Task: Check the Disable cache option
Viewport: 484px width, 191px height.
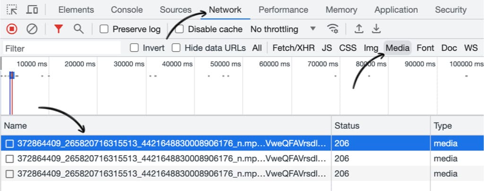Action: tap(179, 29)
